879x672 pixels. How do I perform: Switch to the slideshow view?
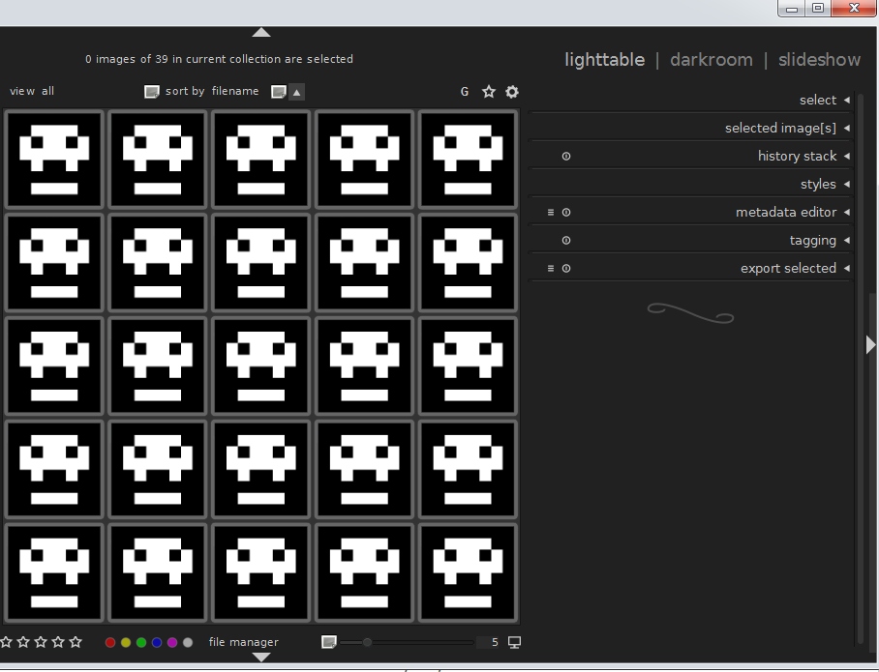tap(819, 60)
